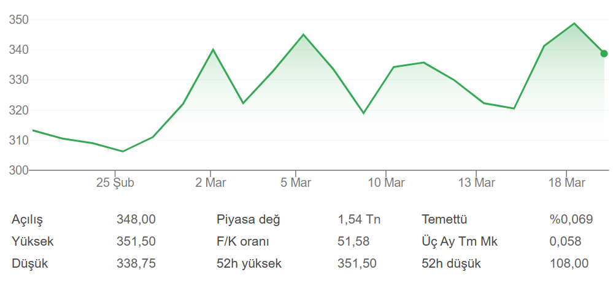The height and width of the screenshot is (283, 613).
Task: Click the 13 Mar axis label
Action: point(476,183)
